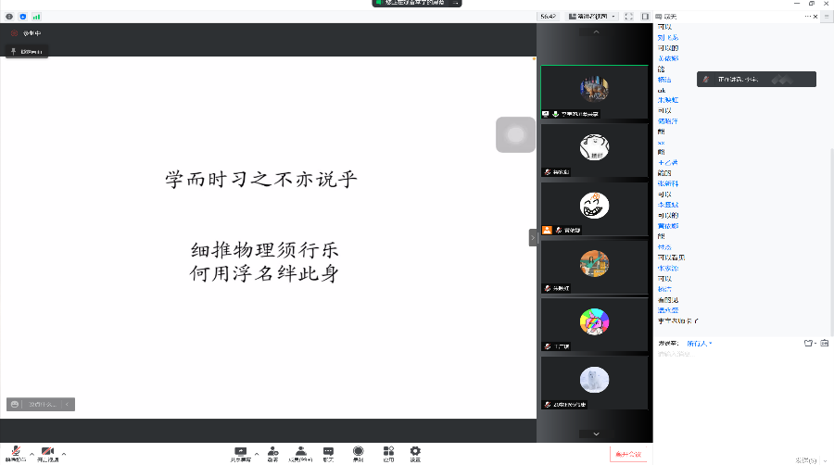This screenshot has height=465, width=834.
Task: Open the settings gear icon
Action: [415, 451]
